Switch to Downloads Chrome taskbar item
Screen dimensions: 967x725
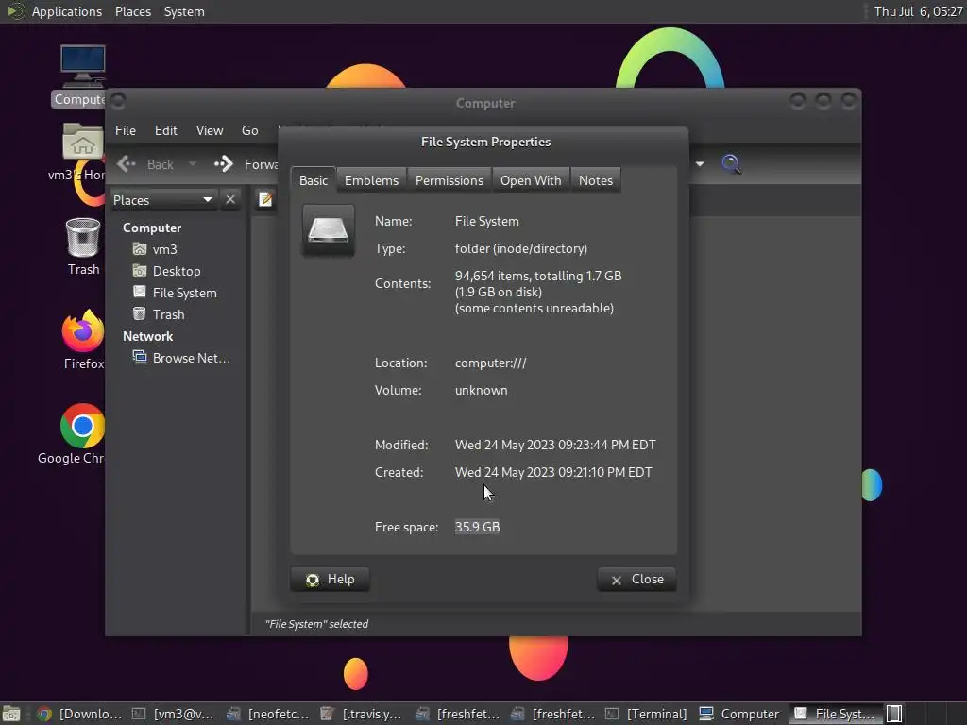tap(79, 714)
